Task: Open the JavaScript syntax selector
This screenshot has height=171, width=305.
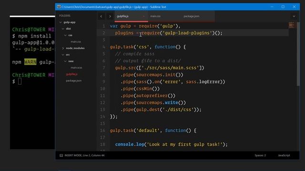Action: pos(284,155)
